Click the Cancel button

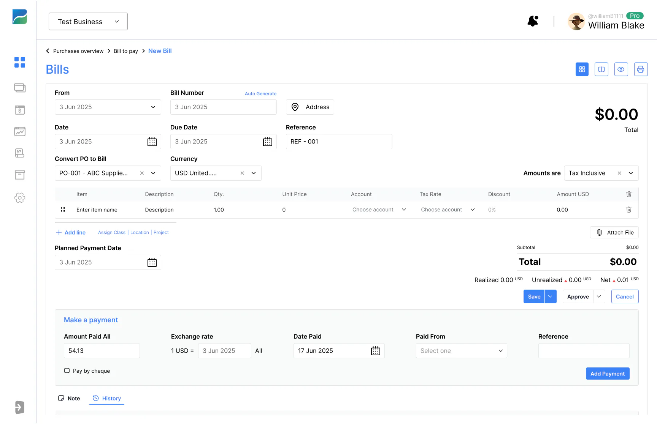click(x=625, y=296)
